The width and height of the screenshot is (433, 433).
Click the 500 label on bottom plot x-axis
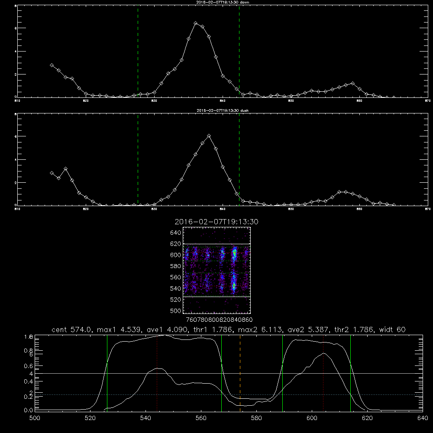tap(35, 418)
